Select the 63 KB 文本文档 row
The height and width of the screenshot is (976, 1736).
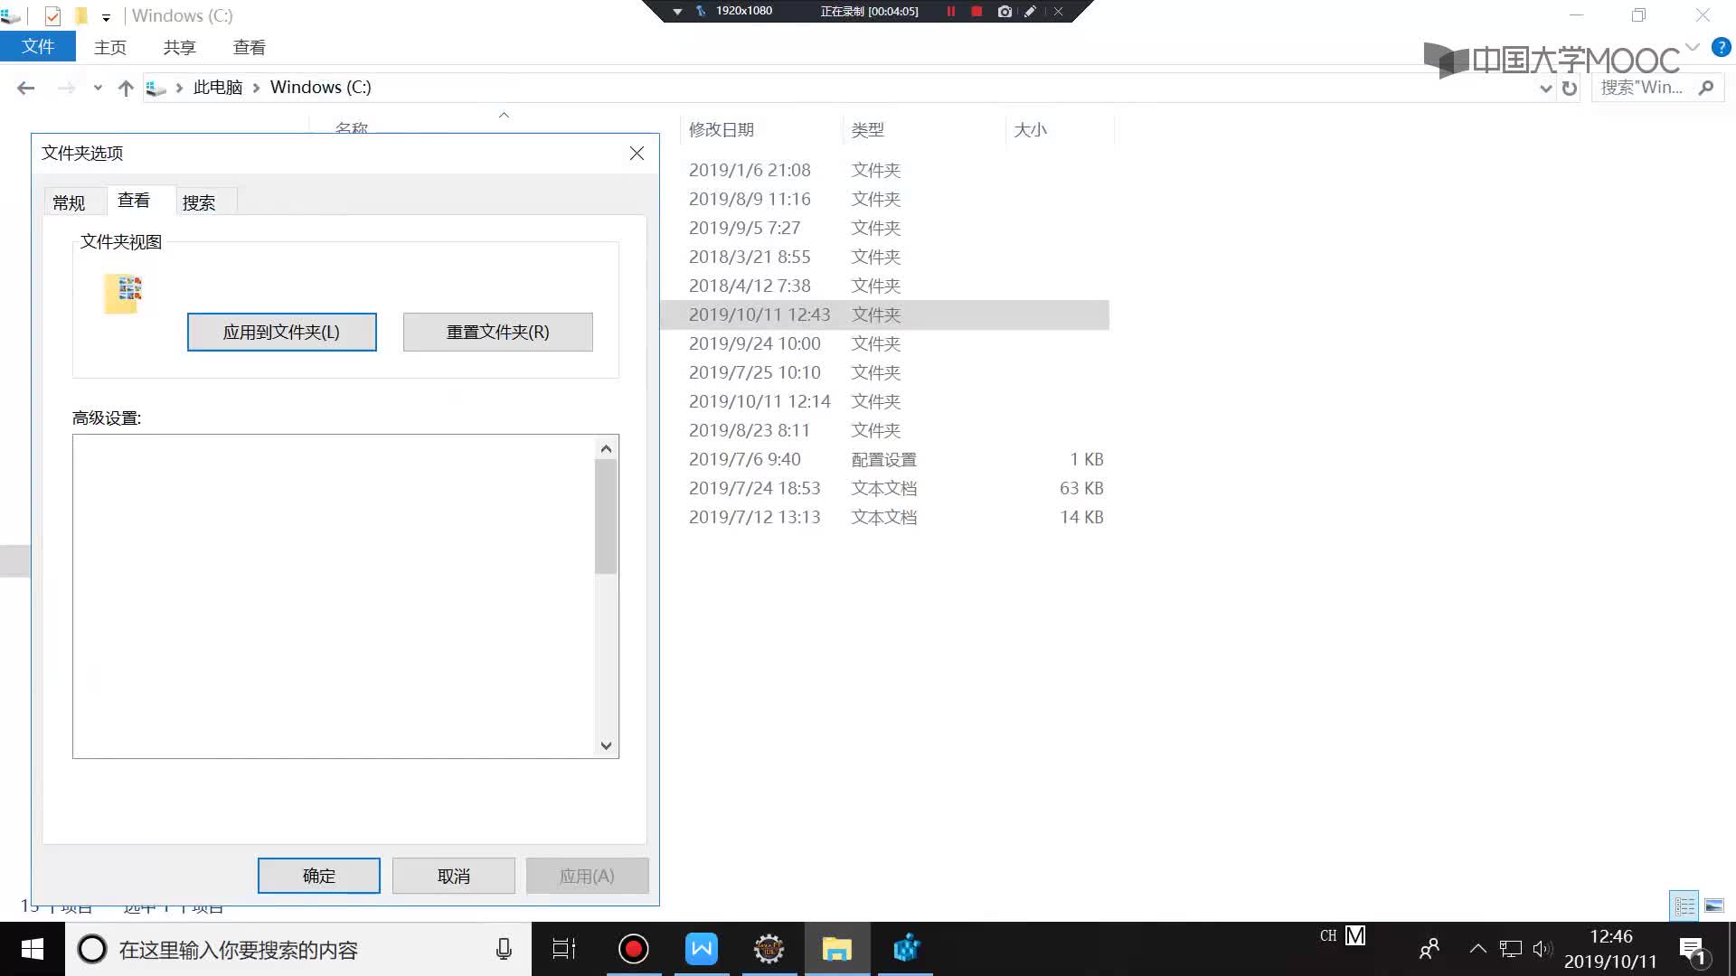884,488
